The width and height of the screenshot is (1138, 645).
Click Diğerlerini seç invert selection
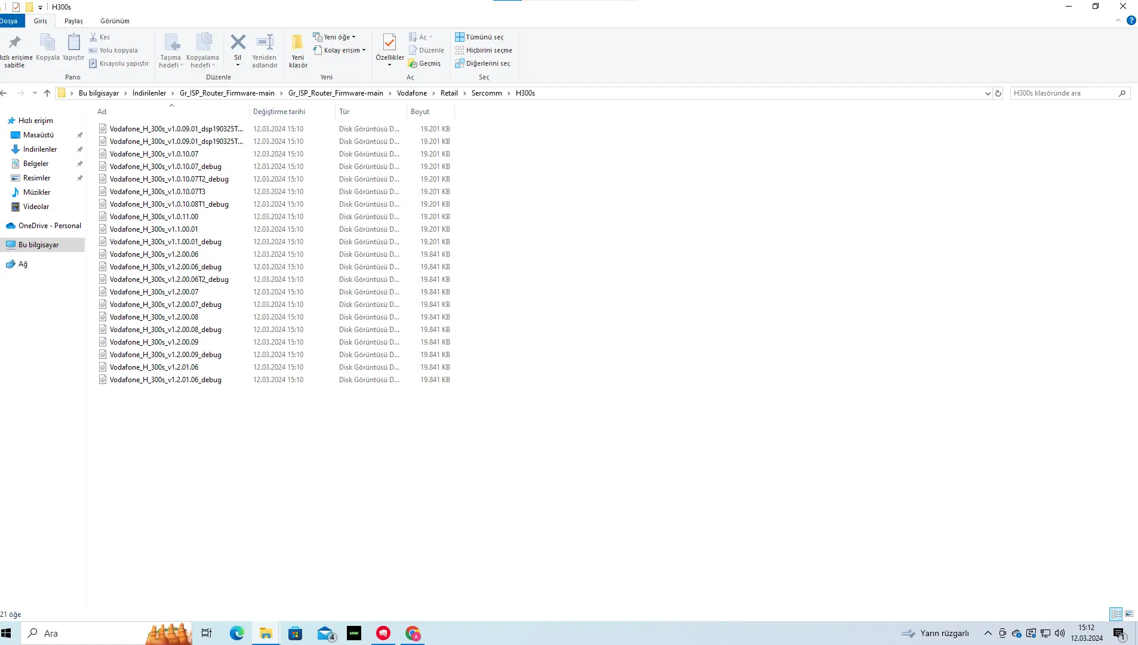482,63
